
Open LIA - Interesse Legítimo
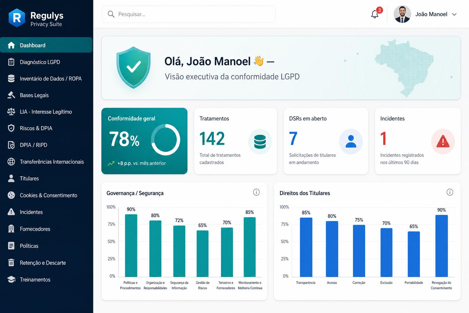(46, 112)
